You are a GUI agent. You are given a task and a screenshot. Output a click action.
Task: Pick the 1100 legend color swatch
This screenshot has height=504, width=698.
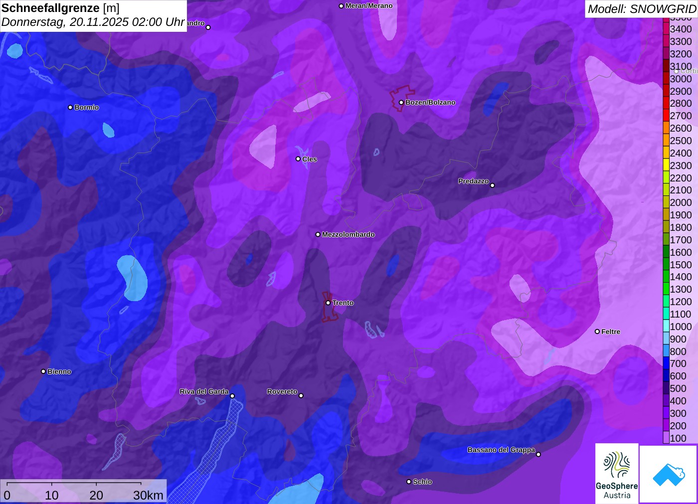coord(666,314)
